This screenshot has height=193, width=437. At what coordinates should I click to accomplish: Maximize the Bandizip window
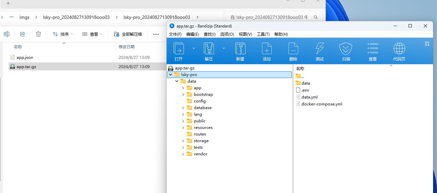tap(410, 26)
